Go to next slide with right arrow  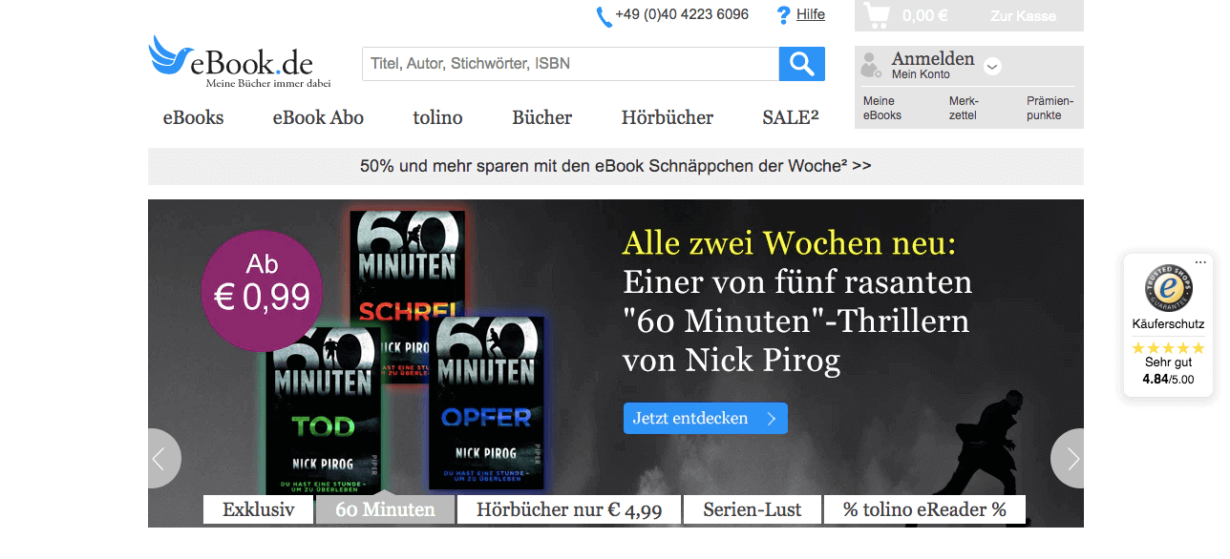point(1068,459)
